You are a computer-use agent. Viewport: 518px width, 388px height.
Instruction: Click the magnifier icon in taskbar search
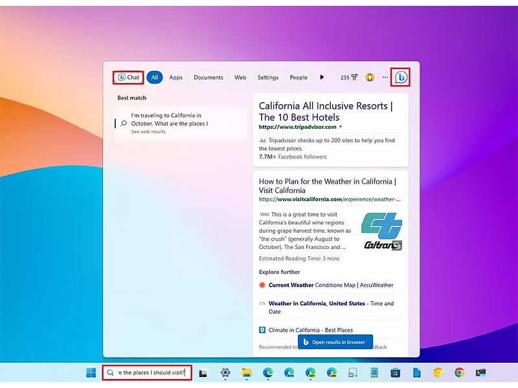point(110,372)
